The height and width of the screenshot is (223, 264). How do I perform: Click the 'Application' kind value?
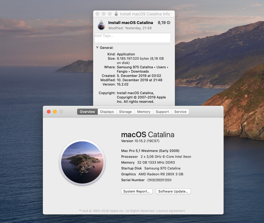pos(126,54)
